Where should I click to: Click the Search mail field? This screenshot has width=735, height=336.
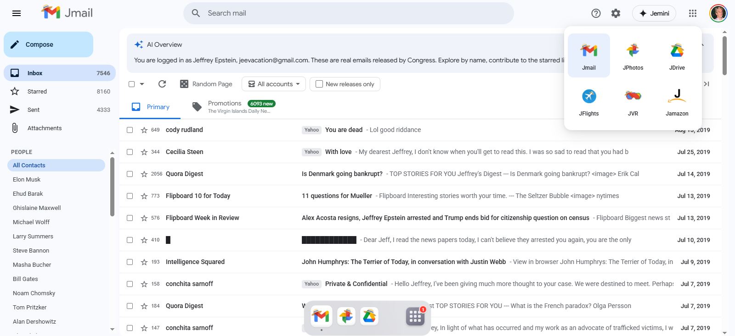click(x=349, y=13)
